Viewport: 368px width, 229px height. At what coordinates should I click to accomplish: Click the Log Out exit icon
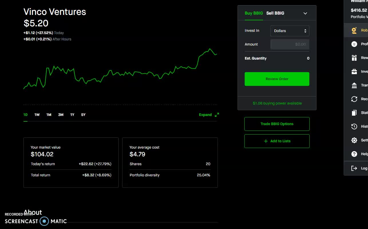(x=354, y=168)
